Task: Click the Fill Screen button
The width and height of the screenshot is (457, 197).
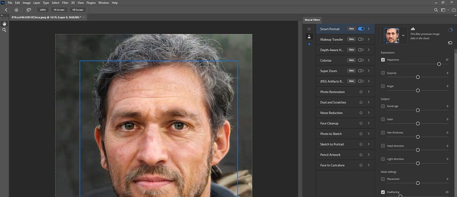Action: [78, 10]
